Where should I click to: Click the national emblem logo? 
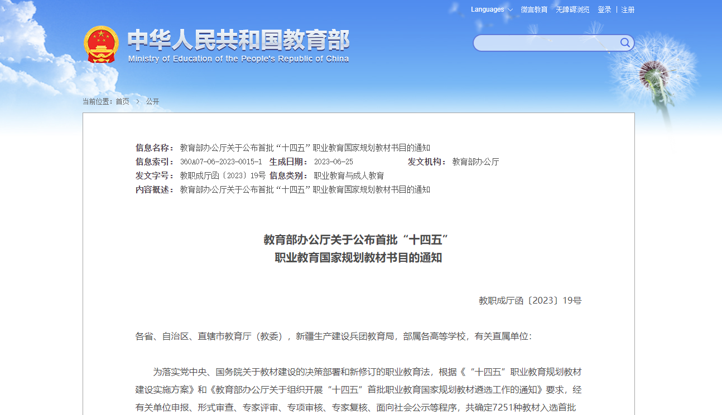pyautogui.click(x=101, y=44)
